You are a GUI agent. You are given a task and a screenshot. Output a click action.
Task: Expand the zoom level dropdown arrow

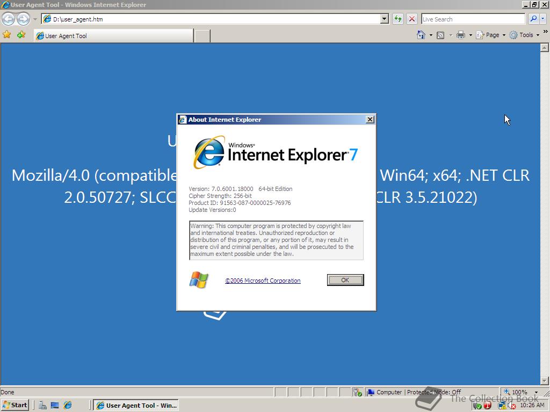tap(536, 392)
